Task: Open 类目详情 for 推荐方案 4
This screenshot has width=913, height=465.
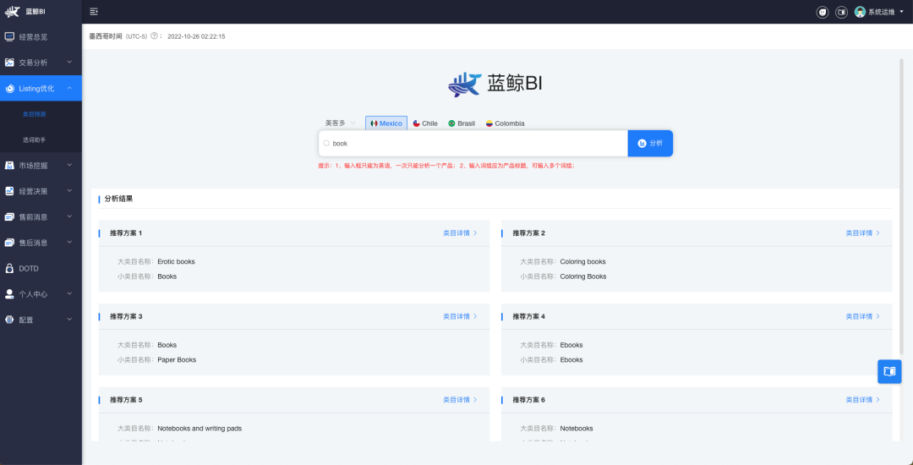Action: pyautogui.click(x=863, y=316)
